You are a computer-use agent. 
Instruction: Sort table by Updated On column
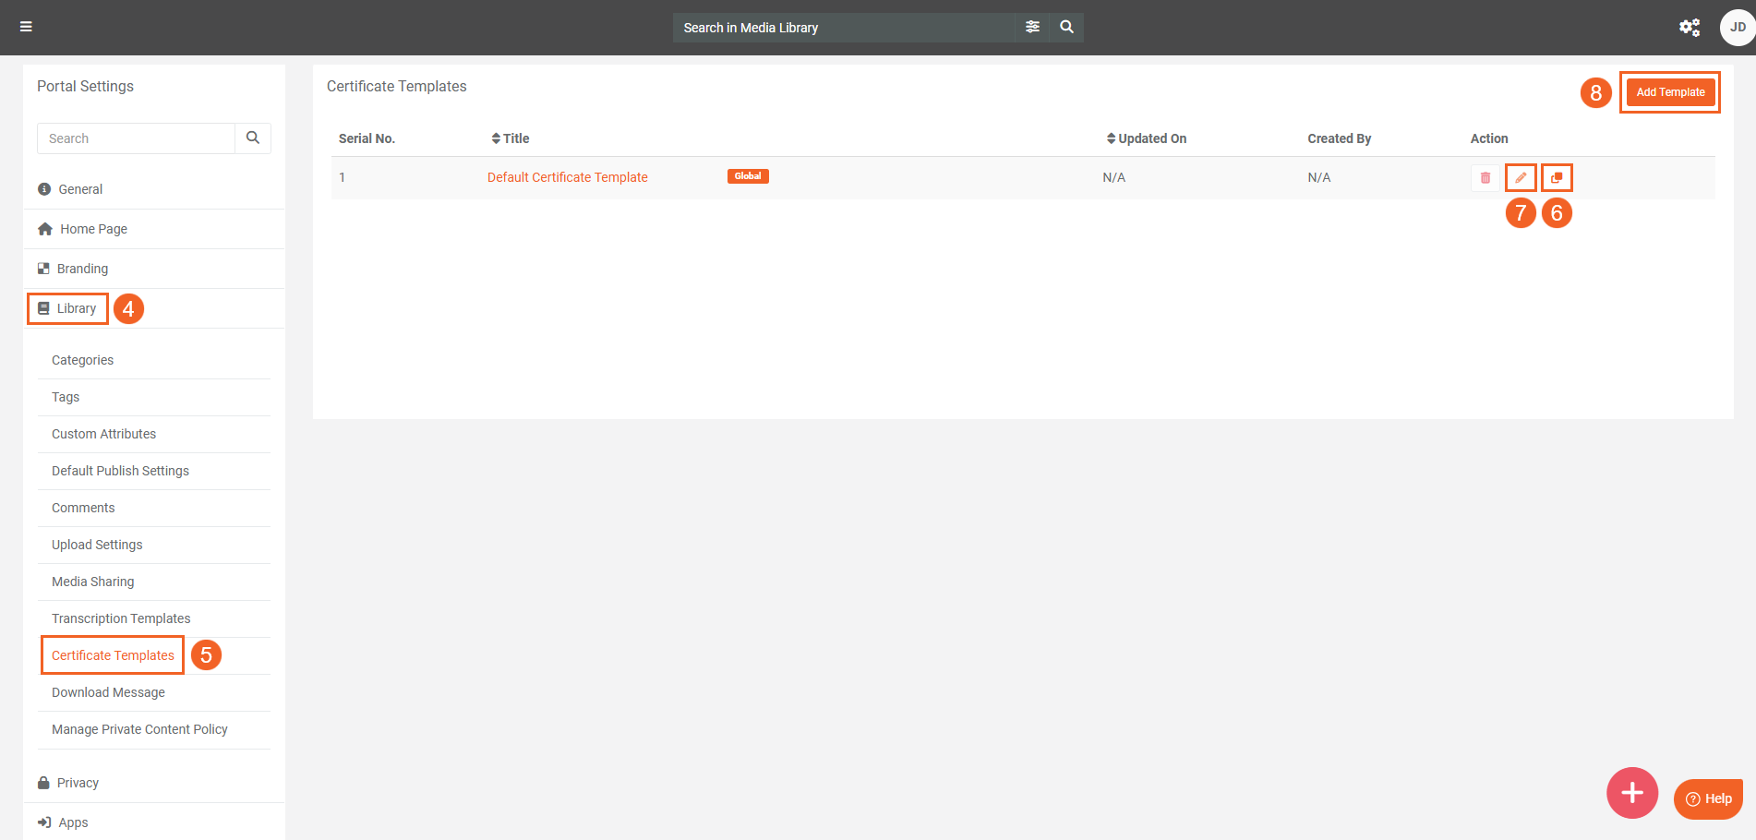[x=1147, y=138]
